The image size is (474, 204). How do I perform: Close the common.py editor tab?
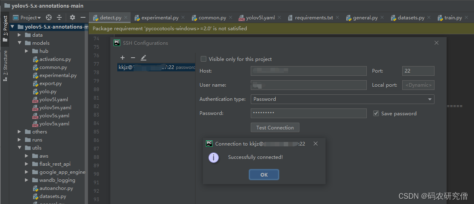[231, 17]
